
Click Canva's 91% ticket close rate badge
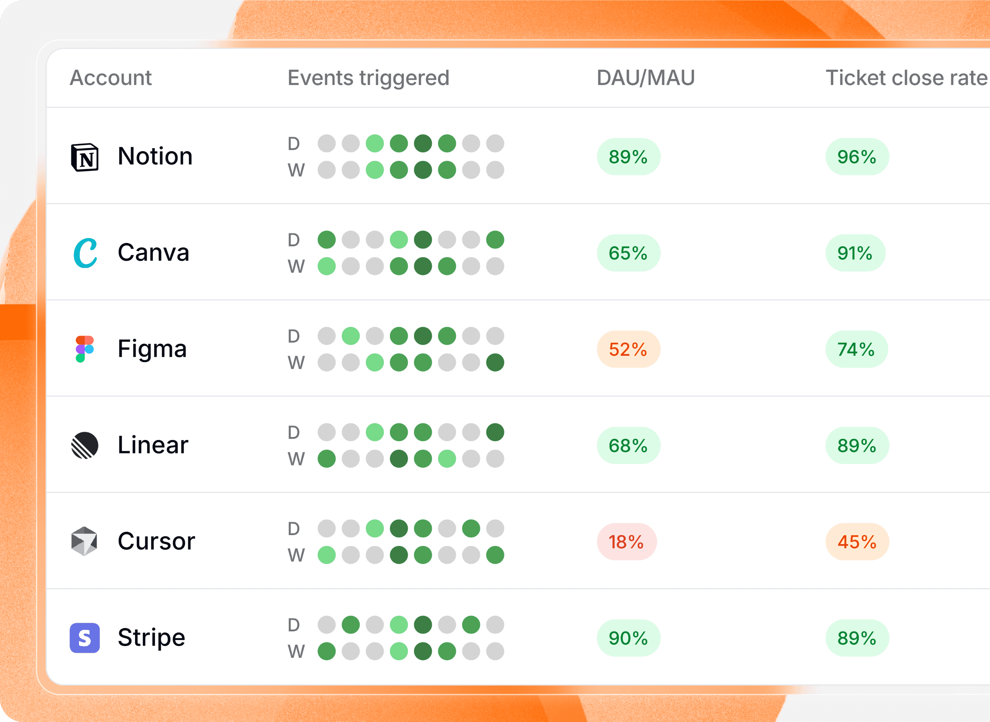pos(855,253)
